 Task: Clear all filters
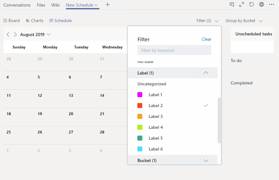tap(206, 39)
